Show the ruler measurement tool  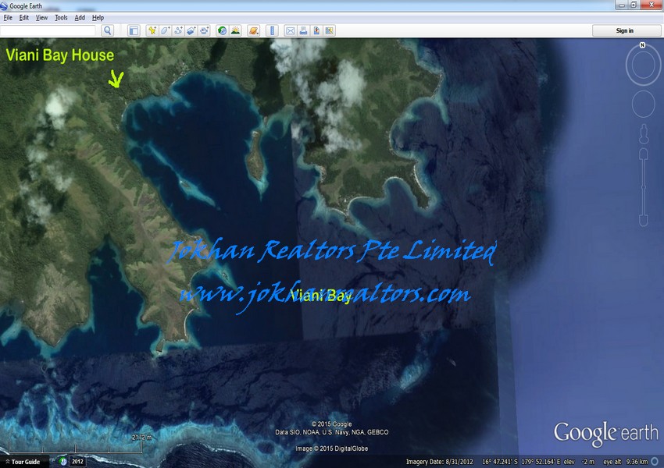pos(272,30)
